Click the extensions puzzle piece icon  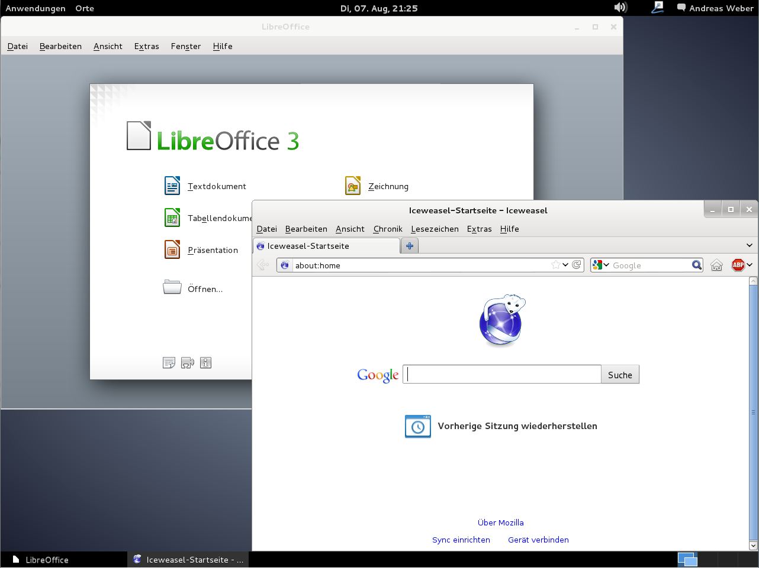187,363
